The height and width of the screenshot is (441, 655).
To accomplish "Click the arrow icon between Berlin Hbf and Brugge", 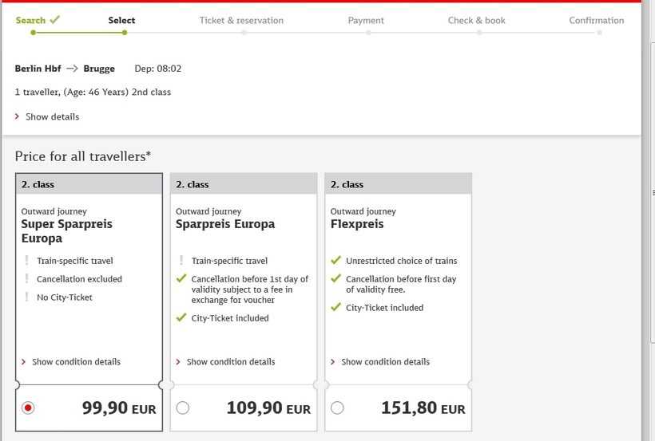I will [x=72, y=69].
